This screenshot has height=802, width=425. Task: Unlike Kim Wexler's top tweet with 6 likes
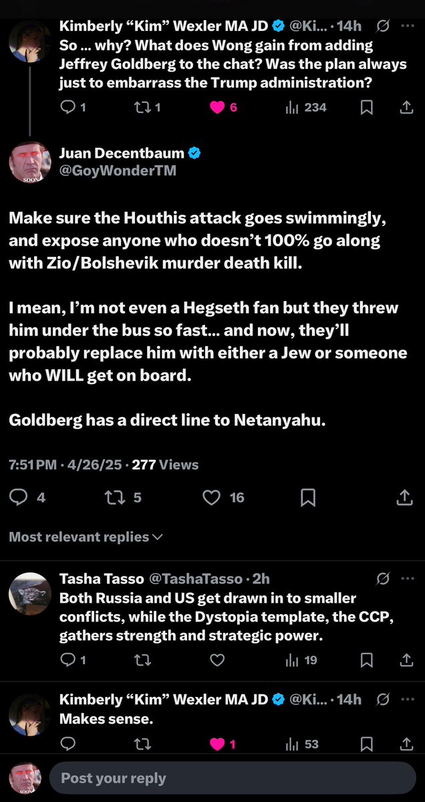(217, 107)
